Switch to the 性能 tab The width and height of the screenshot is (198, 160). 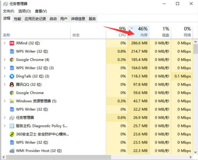[x=18, y=19]
